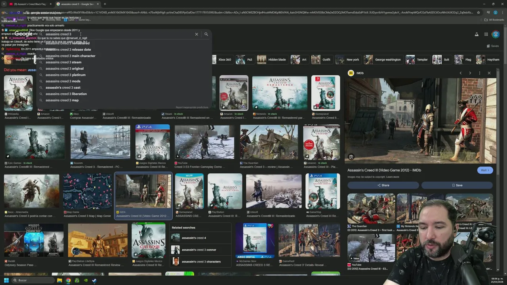
Task: Filter images by Flag chip
Action: [x=463, y=60]
